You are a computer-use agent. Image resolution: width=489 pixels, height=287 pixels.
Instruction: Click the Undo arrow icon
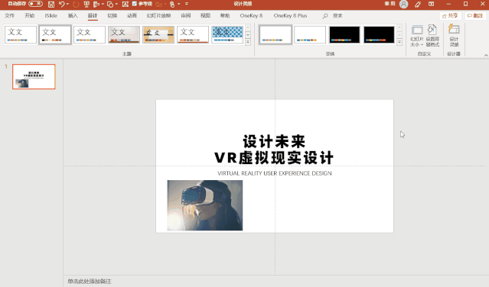(x=61, y=4)
